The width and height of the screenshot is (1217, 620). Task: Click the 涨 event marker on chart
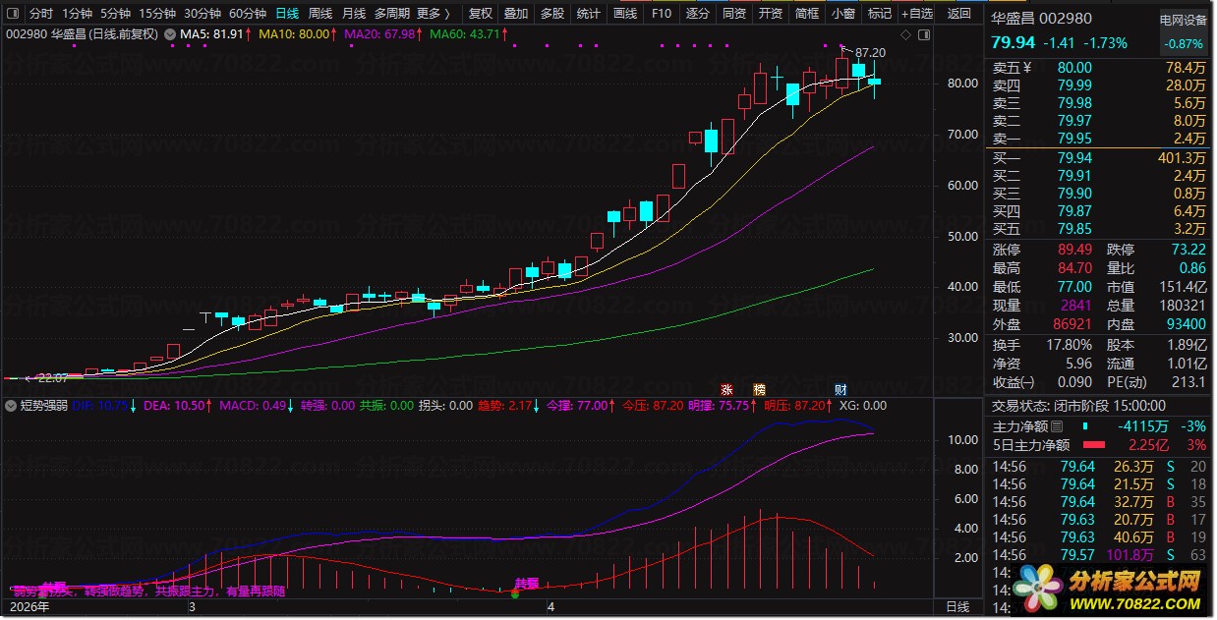(x=728, y=389)
